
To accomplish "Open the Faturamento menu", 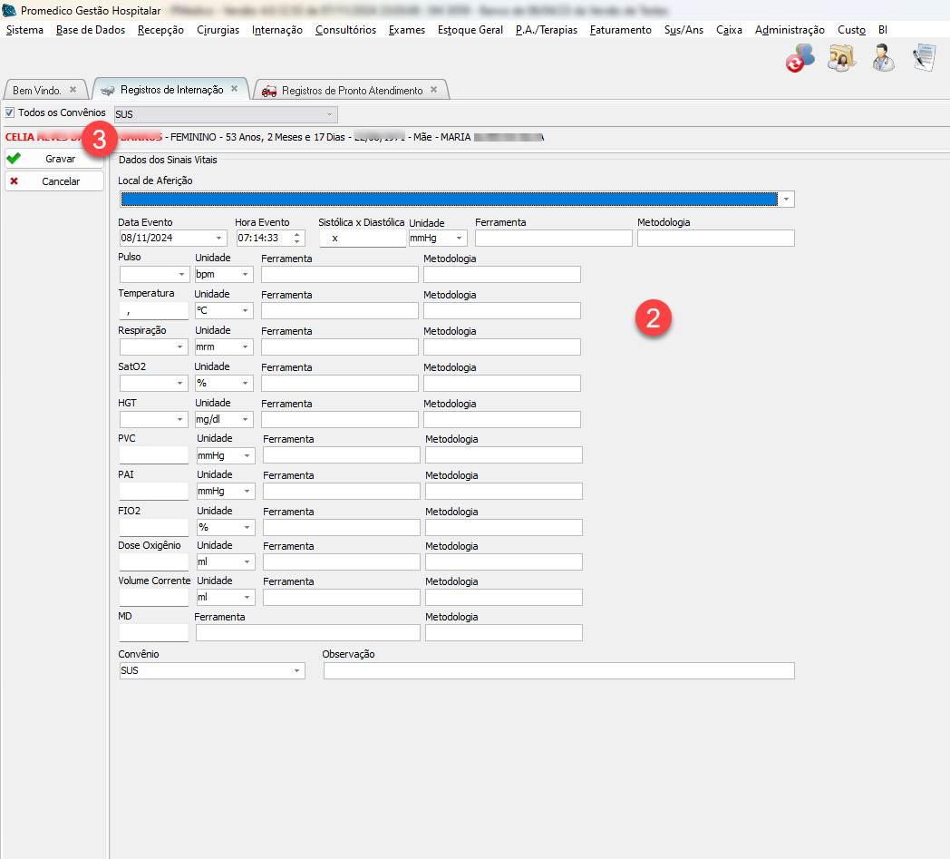I will (x=620, y=30).
